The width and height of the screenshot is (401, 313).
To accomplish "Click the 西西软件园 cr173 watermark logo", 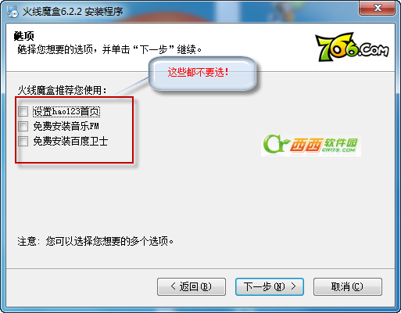I will (311, 145).
